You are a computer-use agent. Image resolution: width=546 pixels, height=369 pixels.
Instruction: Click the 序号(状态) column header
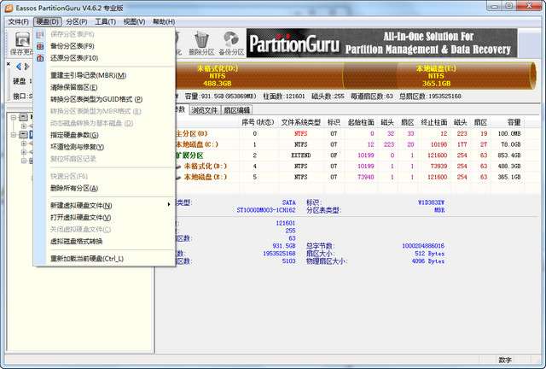click(258, 122)
